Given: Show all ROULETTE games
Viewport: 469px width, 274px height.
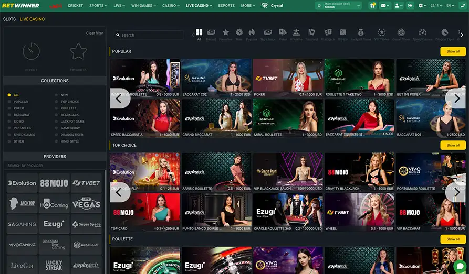Looking at the screenshot, I should [453, 239].
